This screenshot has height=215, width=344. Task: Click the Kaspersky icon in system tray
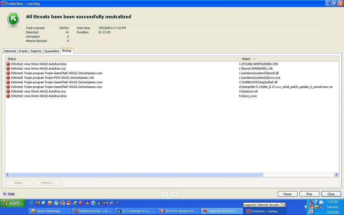311,207
